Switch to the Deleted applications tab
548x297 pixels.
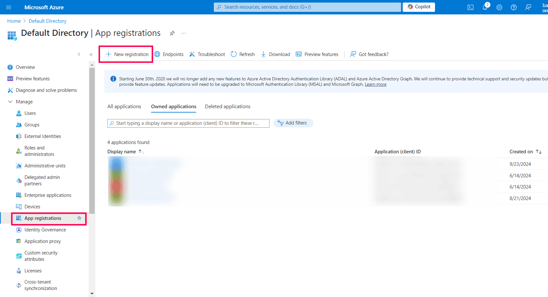[x=227, y=106]
